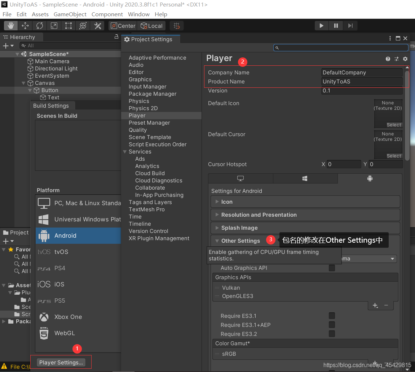
Task: Enable the Auto Graphics API checkbox
Action: 332,268
